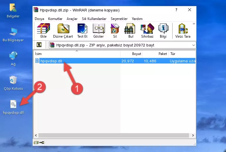
Task: Select the Bu Bilgisayar desktop icon
Action: [13, 35]
